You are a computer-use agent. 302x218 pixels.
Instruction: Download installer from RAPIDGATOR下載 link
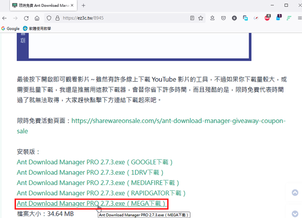tap(101, 193)
